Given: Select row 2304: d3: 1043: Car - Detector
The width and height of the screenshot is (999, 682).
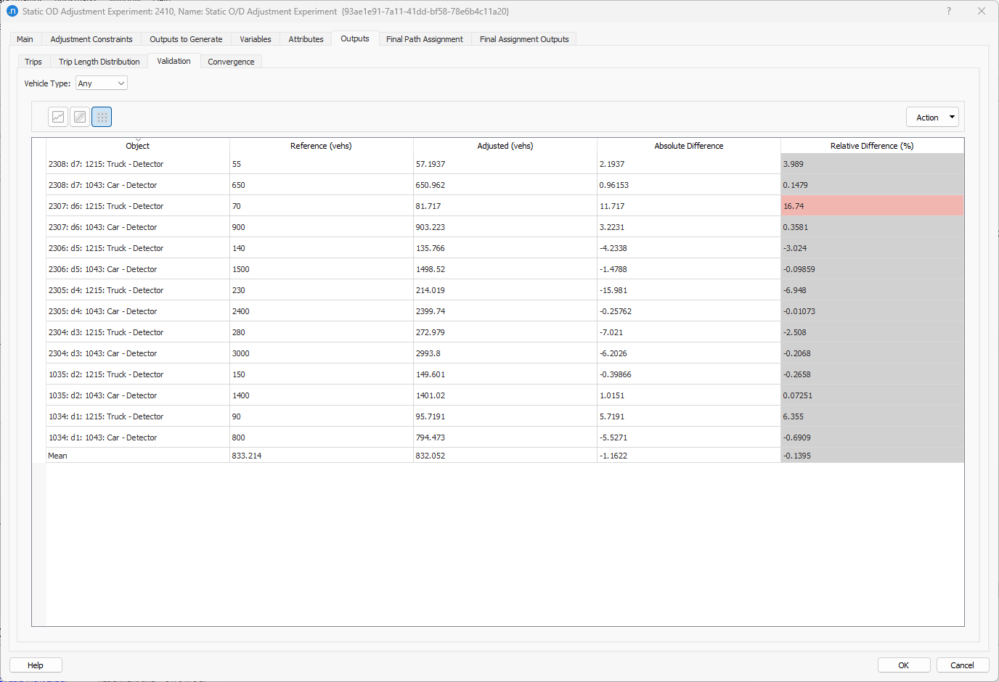Looking at the screenshot, I should coord(138,353).
